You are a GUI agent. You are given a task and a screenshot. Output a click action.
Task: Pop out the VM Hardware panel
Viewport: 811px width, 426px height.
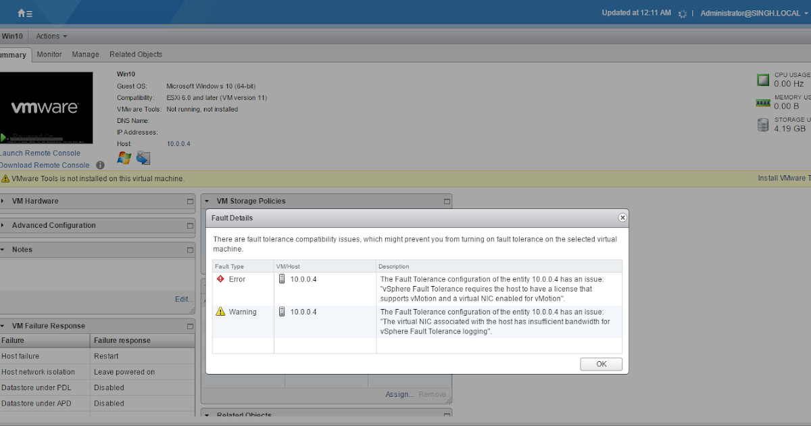tap(189, 201)
